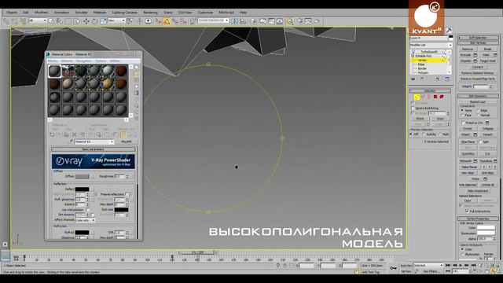The height and width of the screenshot is (283, 503).
Task: Click Delete material X icon in Material Editor
Action: 75,134
